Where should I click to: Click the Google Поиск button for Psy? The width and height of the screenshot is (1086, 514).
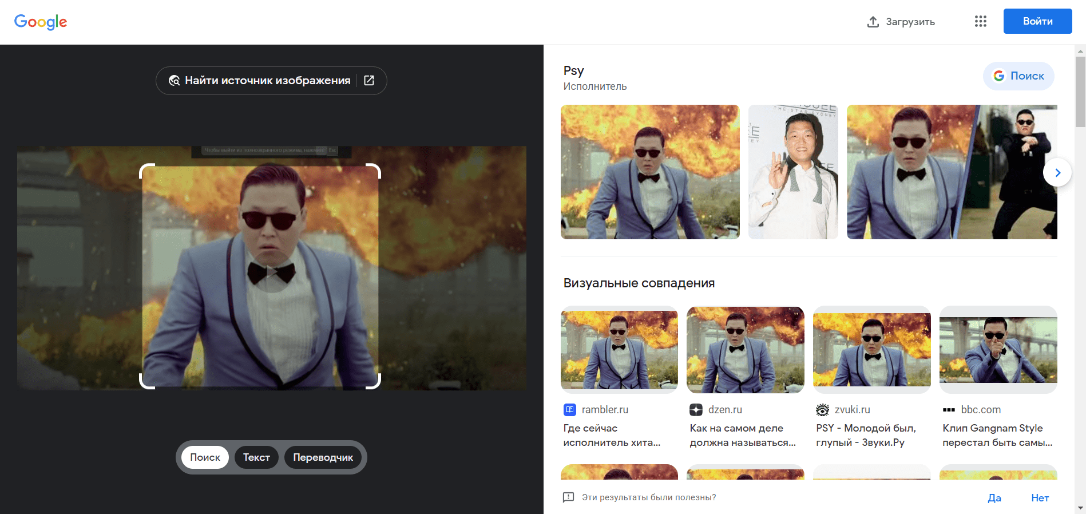pos(1018,76)
